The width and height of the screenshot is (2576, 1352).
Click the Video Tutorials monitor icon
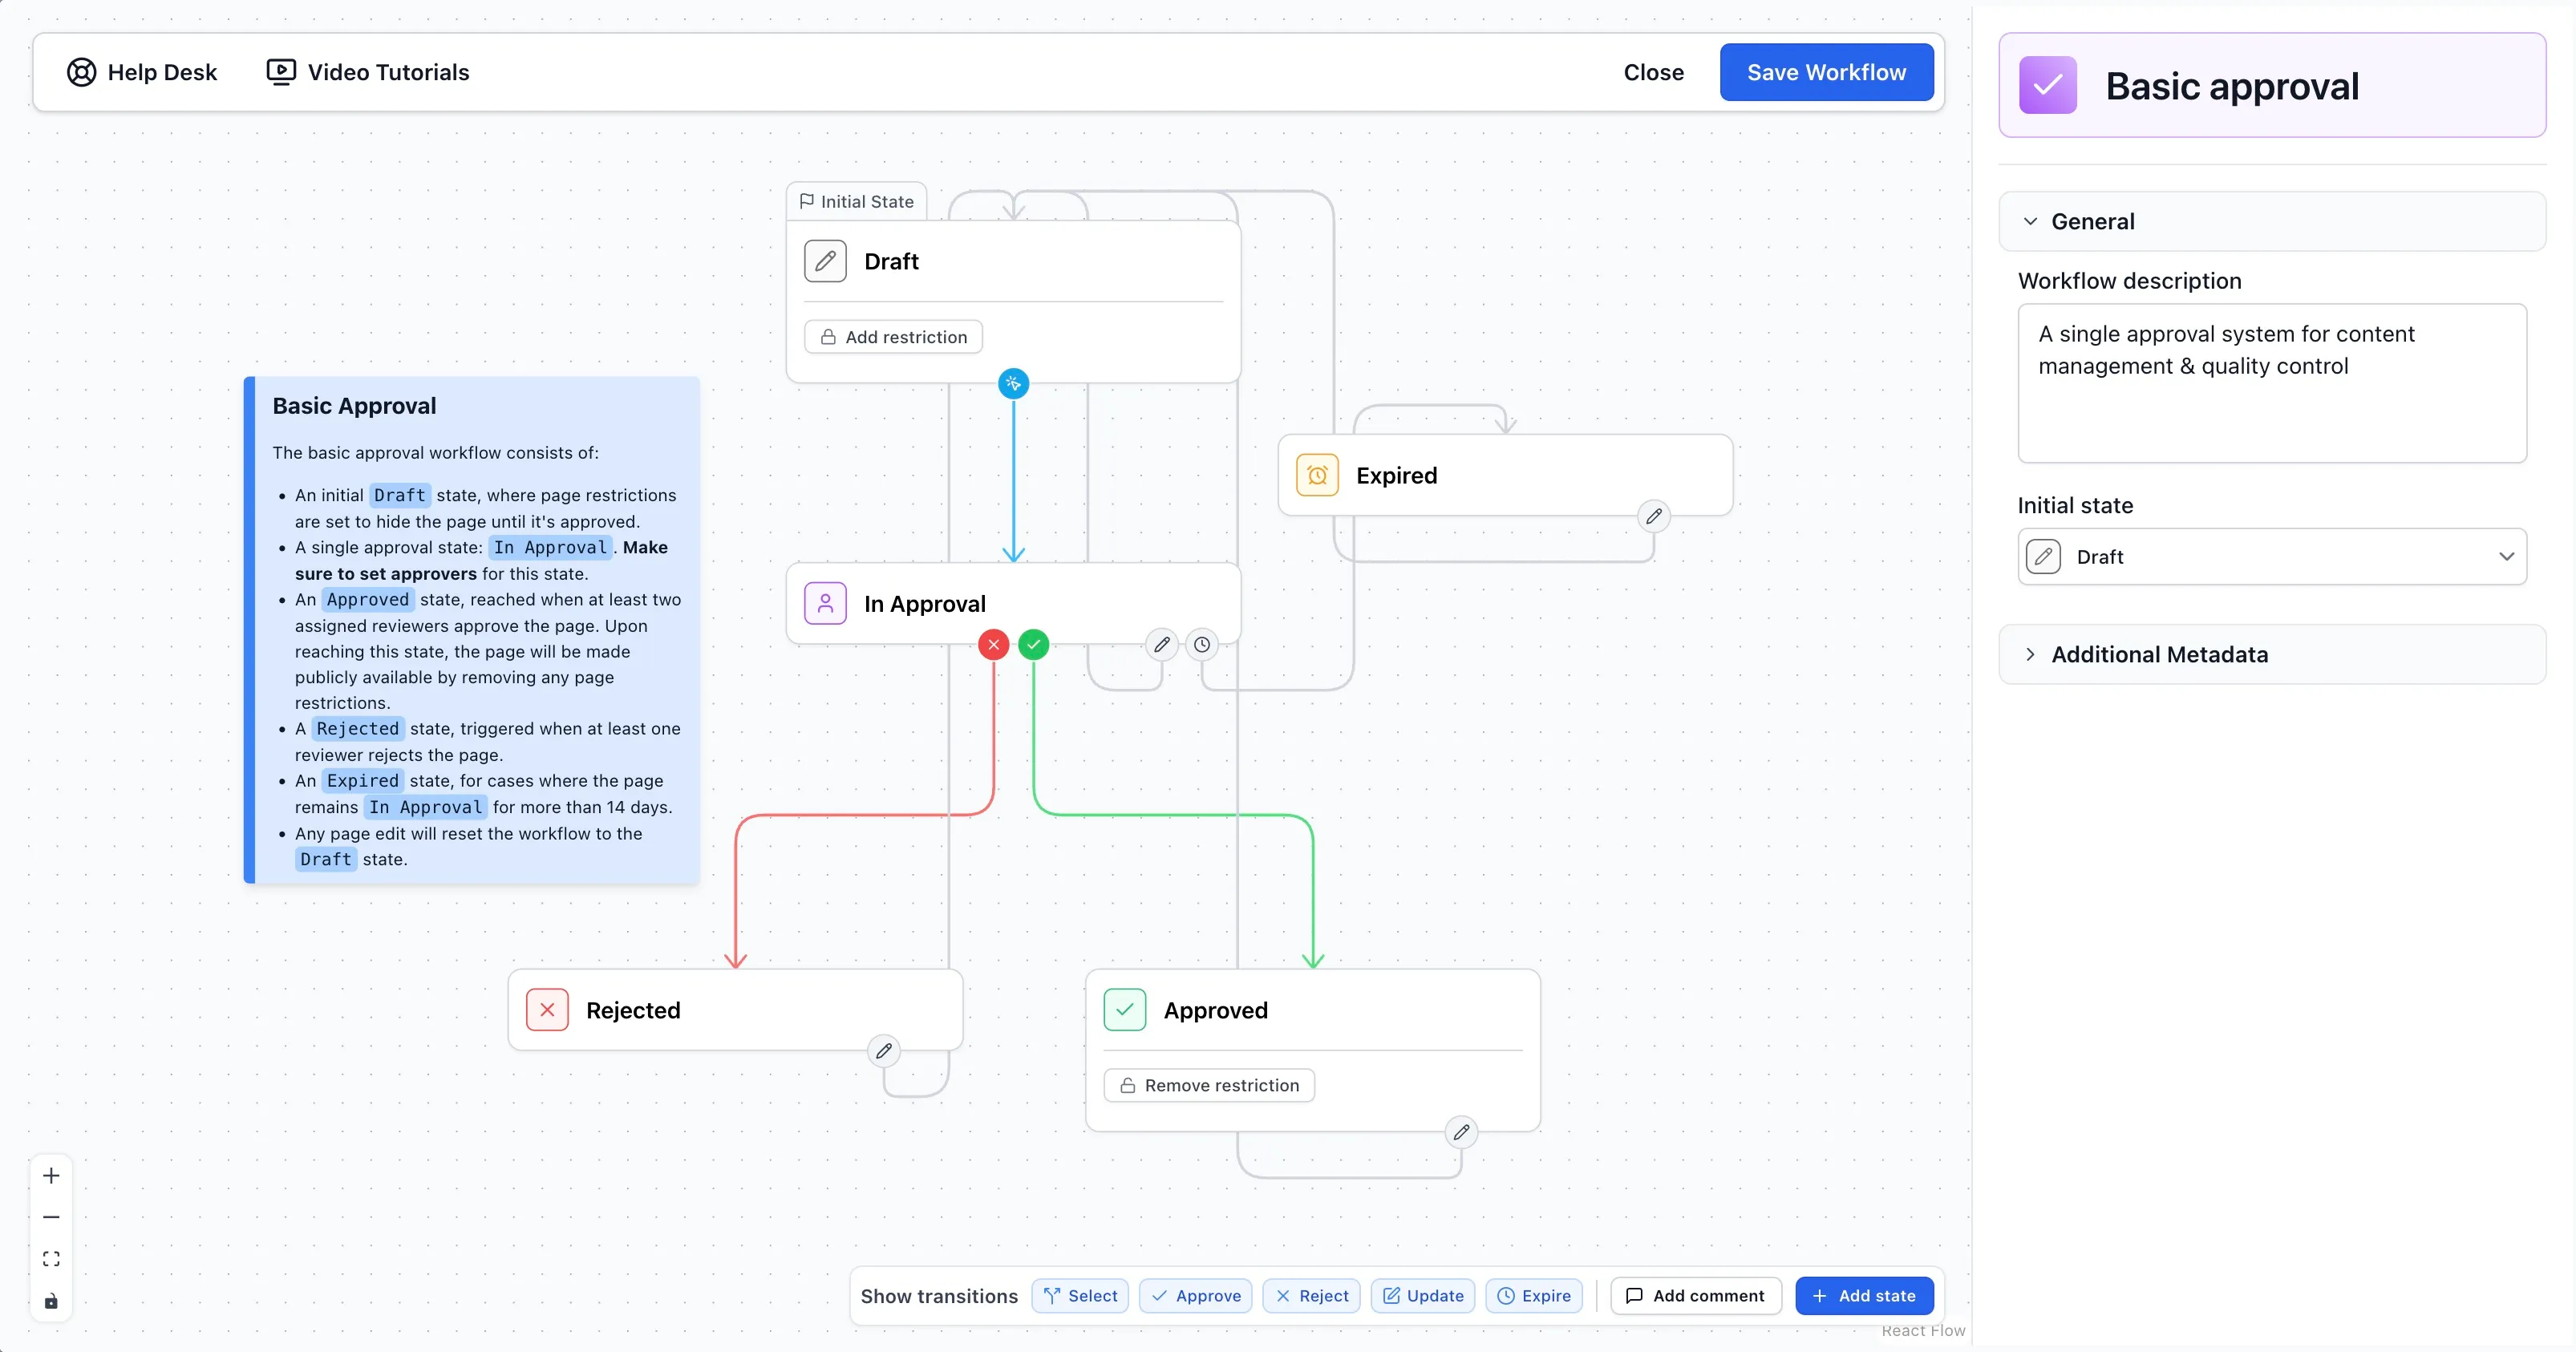pos(281,72)
